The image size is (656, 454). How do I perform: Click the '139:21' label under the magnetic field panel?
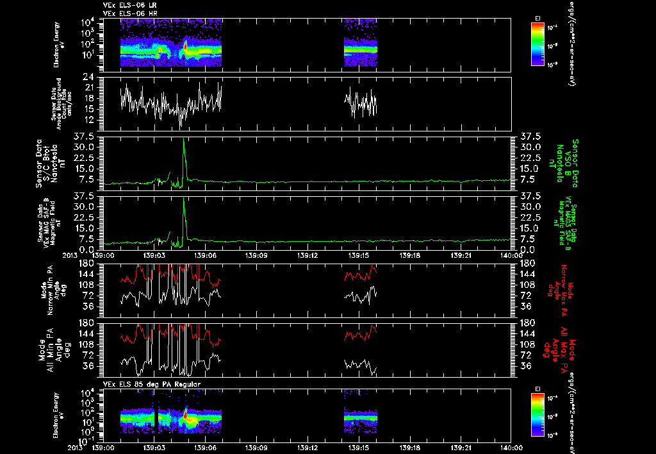[x=461, y=255]
